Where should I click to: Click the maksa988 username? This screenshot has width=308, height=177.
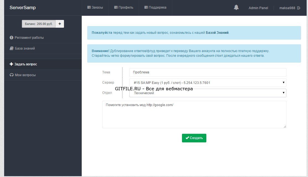[287, 8]
